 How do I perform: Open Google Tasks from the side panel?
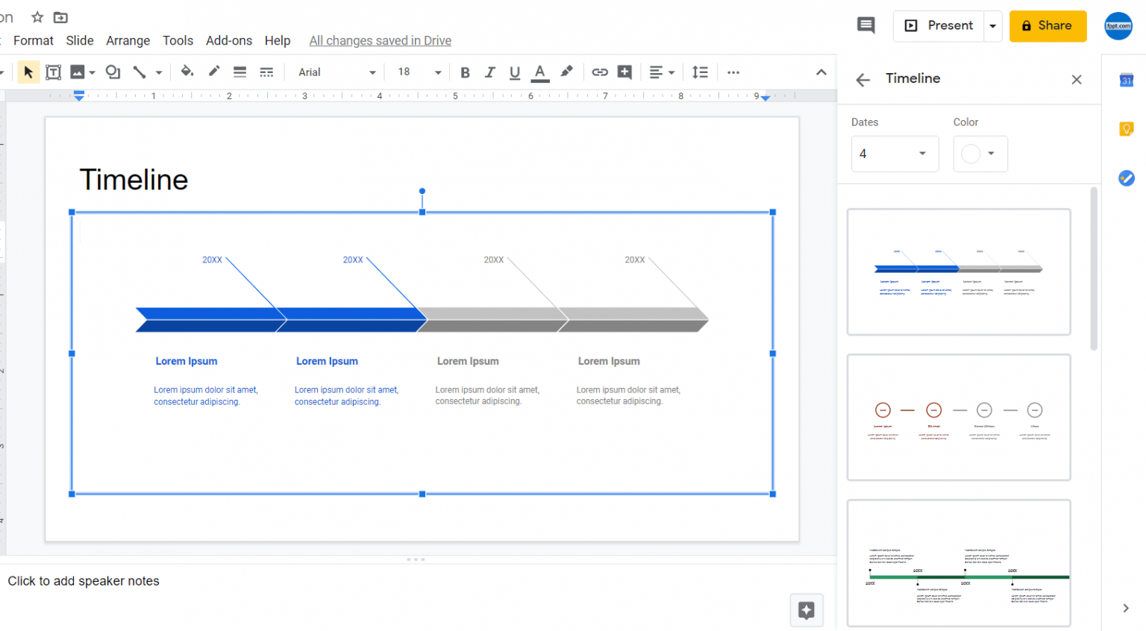point(1126,178)
